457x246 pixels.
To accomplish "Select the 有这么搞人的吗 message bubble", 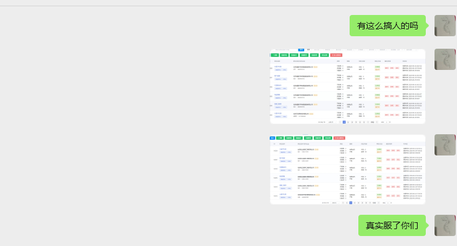I will [x=388, y=26].
